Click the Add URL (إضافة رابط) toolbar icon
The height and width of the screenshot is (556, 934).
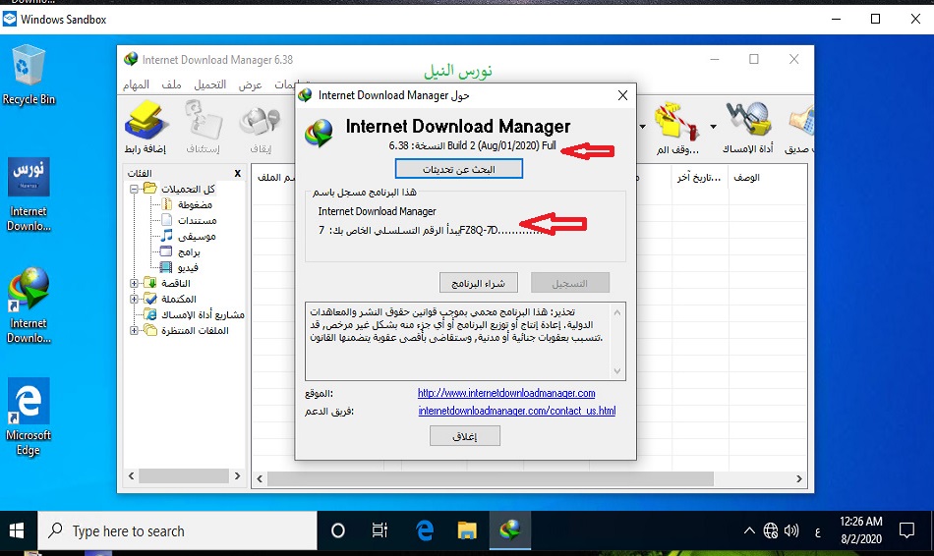pyautogui.click(x=147, y=126)
